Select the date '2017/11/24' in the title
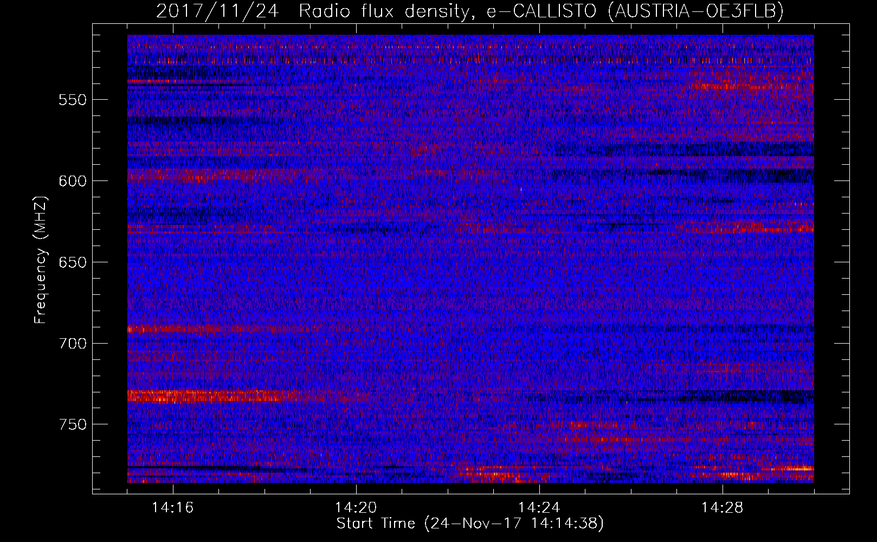This screenshot has height=542, width=877. pos(217,11)
